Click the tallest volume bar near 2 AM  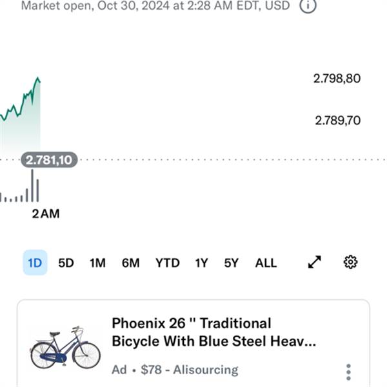[x=32, y=186]
